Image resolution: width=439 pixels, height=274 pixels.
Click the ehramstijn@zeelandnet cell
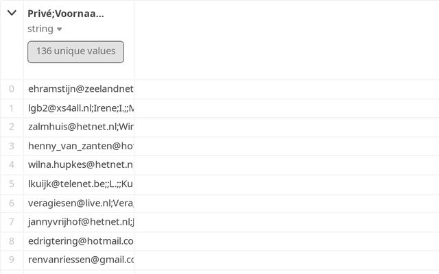click(80, 88)
